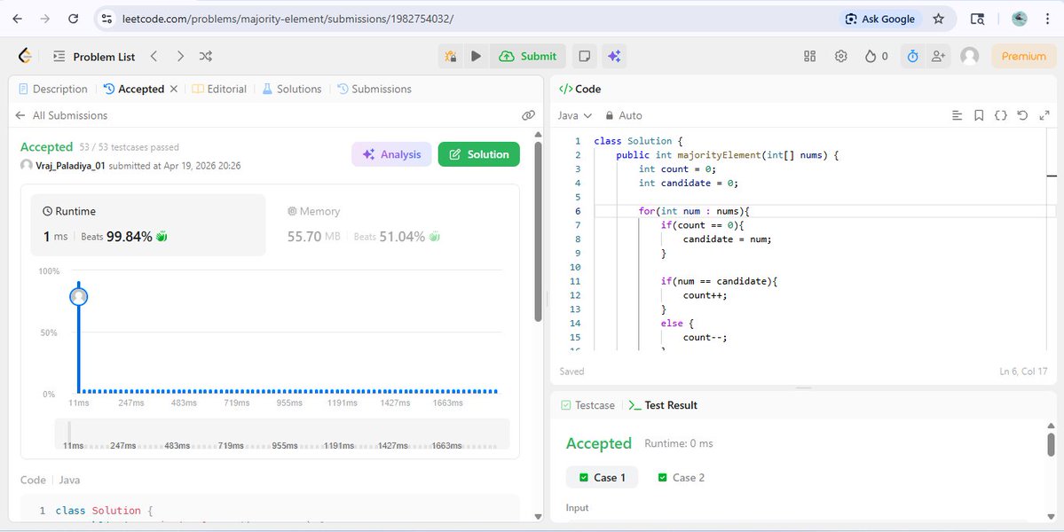Click the format code icon

[958, 116]
